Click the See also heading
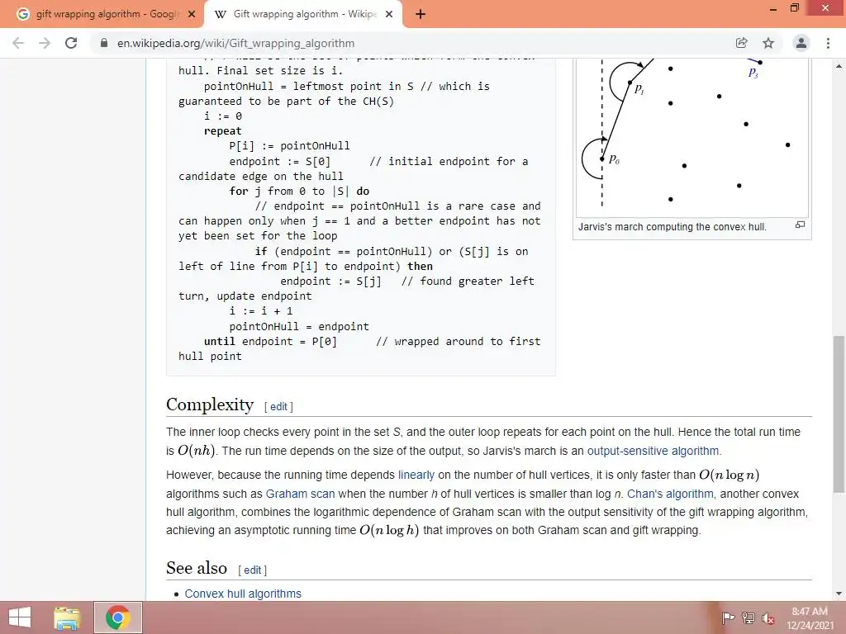This screenshot has width=846, height=634. pos(197,568)
